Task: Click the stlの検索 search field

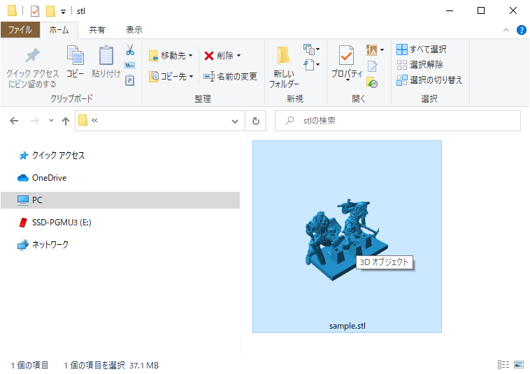Action: click(397, 121)
